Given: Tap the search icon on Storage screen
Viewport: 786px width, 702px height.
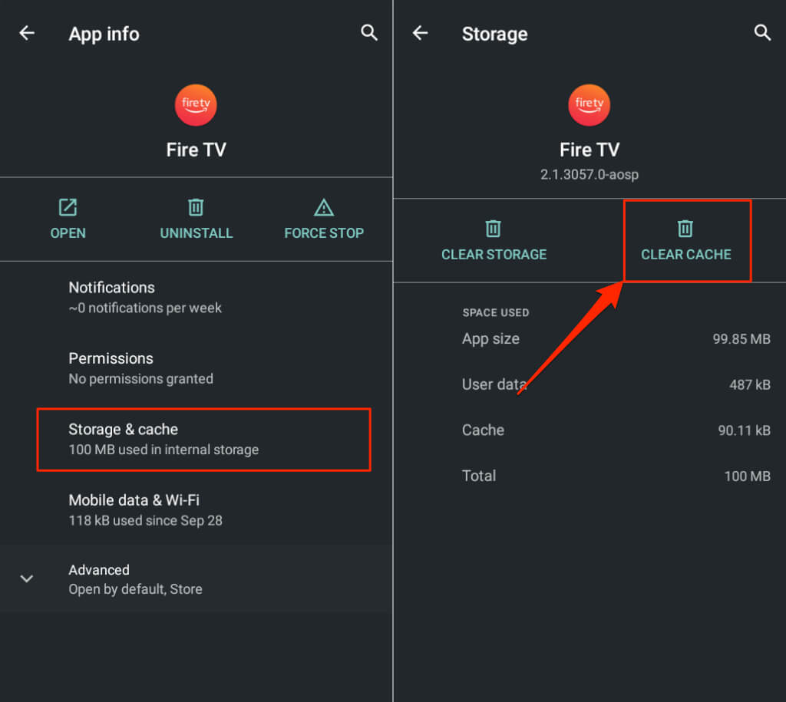Looking at the screenshot, I should point(762,33).
